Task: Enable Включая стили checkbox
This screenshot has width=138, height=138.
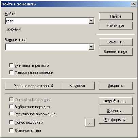Action: [x=11, y=131]
